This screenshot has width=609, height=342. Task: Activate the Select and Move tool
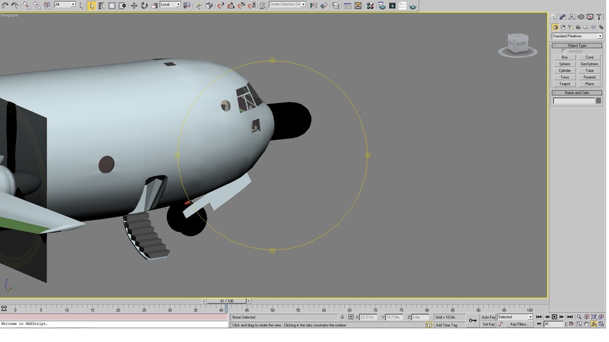(134, 6)
